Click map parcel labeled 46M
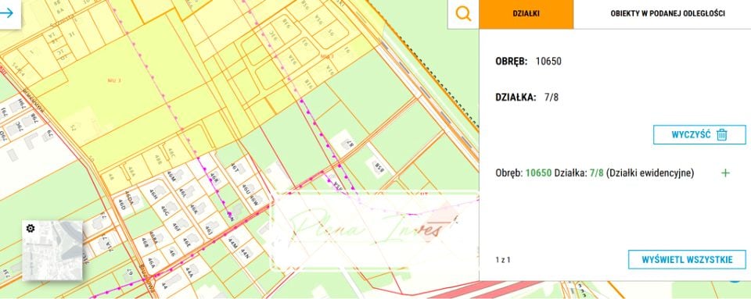The image size is (751, 299). pyautogui.click(x=171, y=176)
